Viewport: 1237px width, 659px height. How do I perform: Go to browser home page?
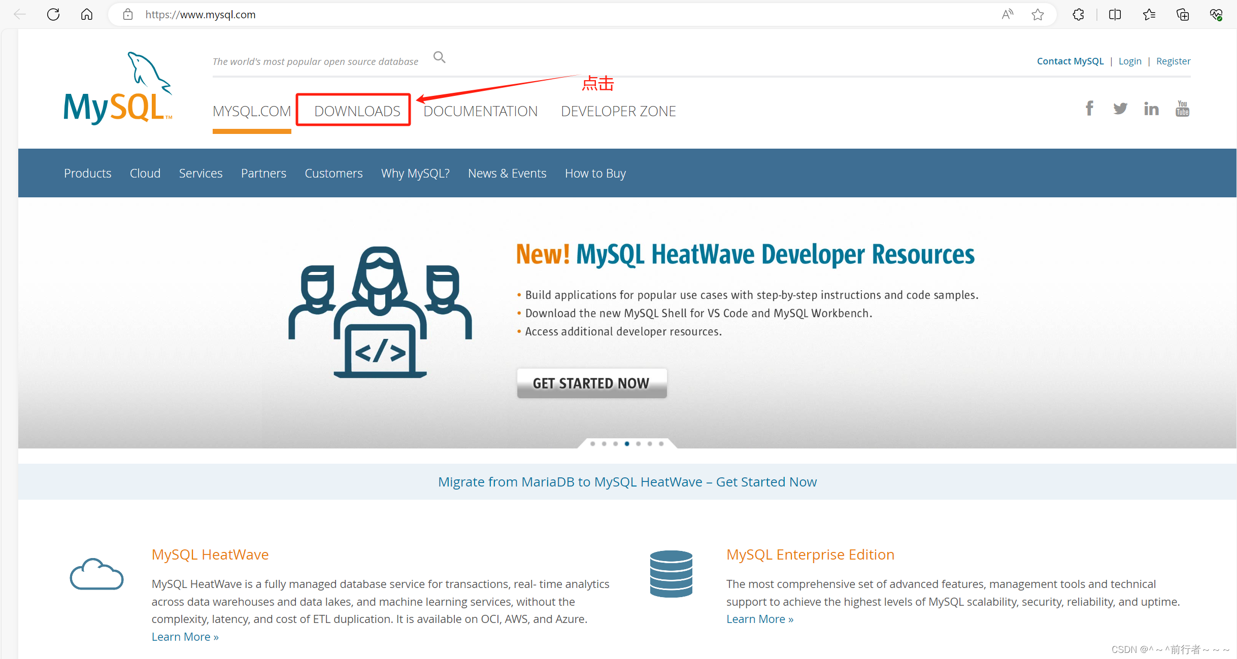pos(87,14)
